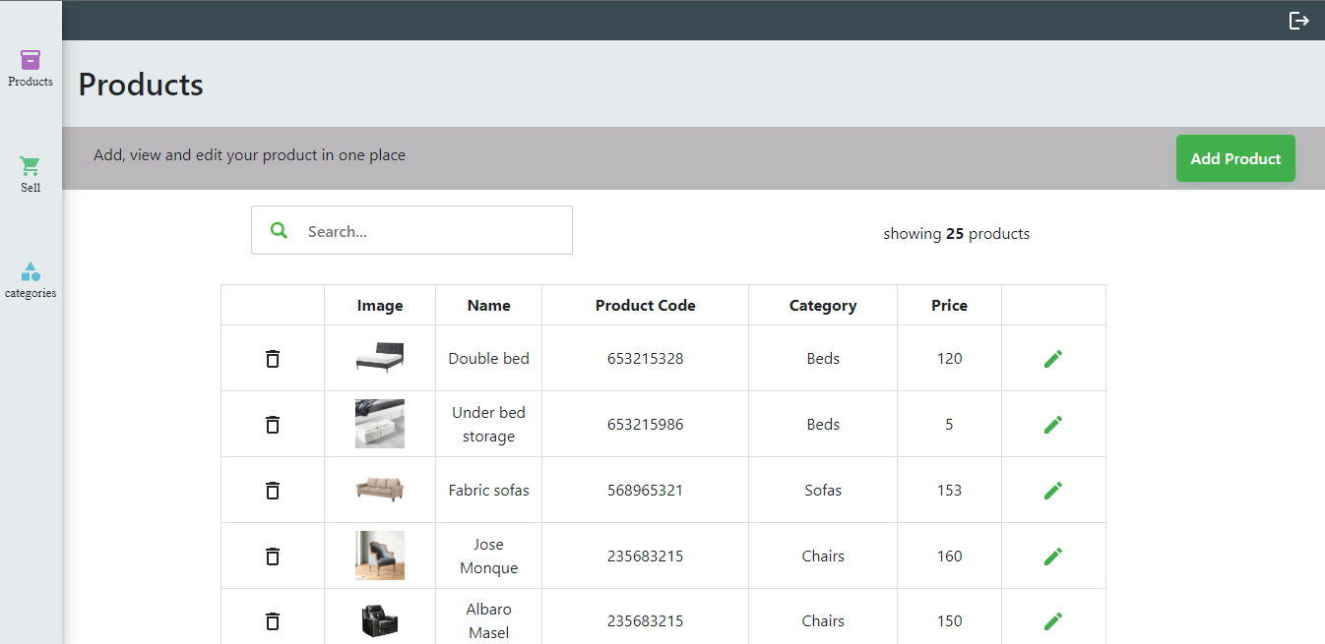This screenshot has height=644, width=1325.
Task: Open the Fabric sofas product name link
Action: 488,490
